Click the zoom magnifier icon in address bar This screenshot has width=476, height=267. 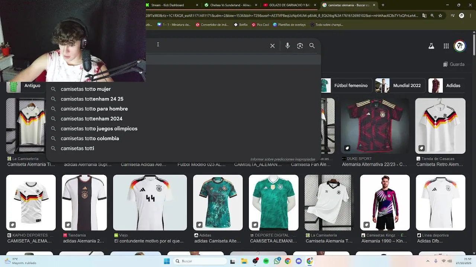click(x=432, y=16)
